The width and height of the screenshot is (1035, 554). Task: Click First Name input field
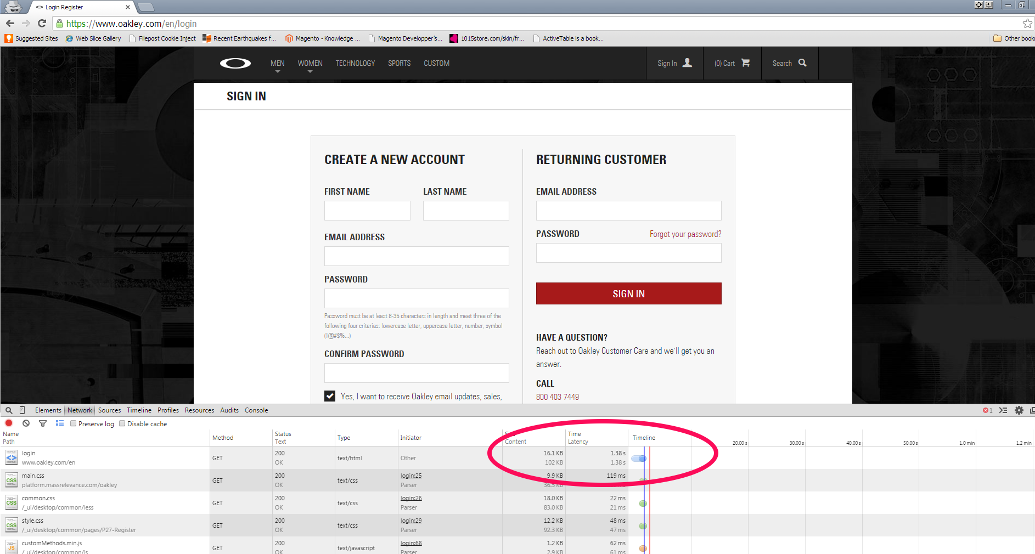coord(367,211)
